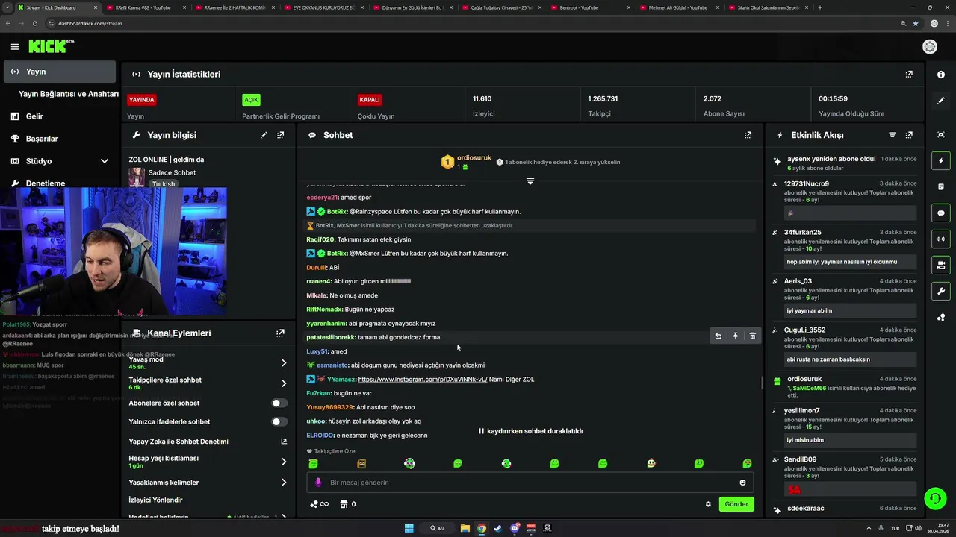Click the Turkish language tag
Image resolution: width=956 pixels, height=537 pixels.
(163, 183)
